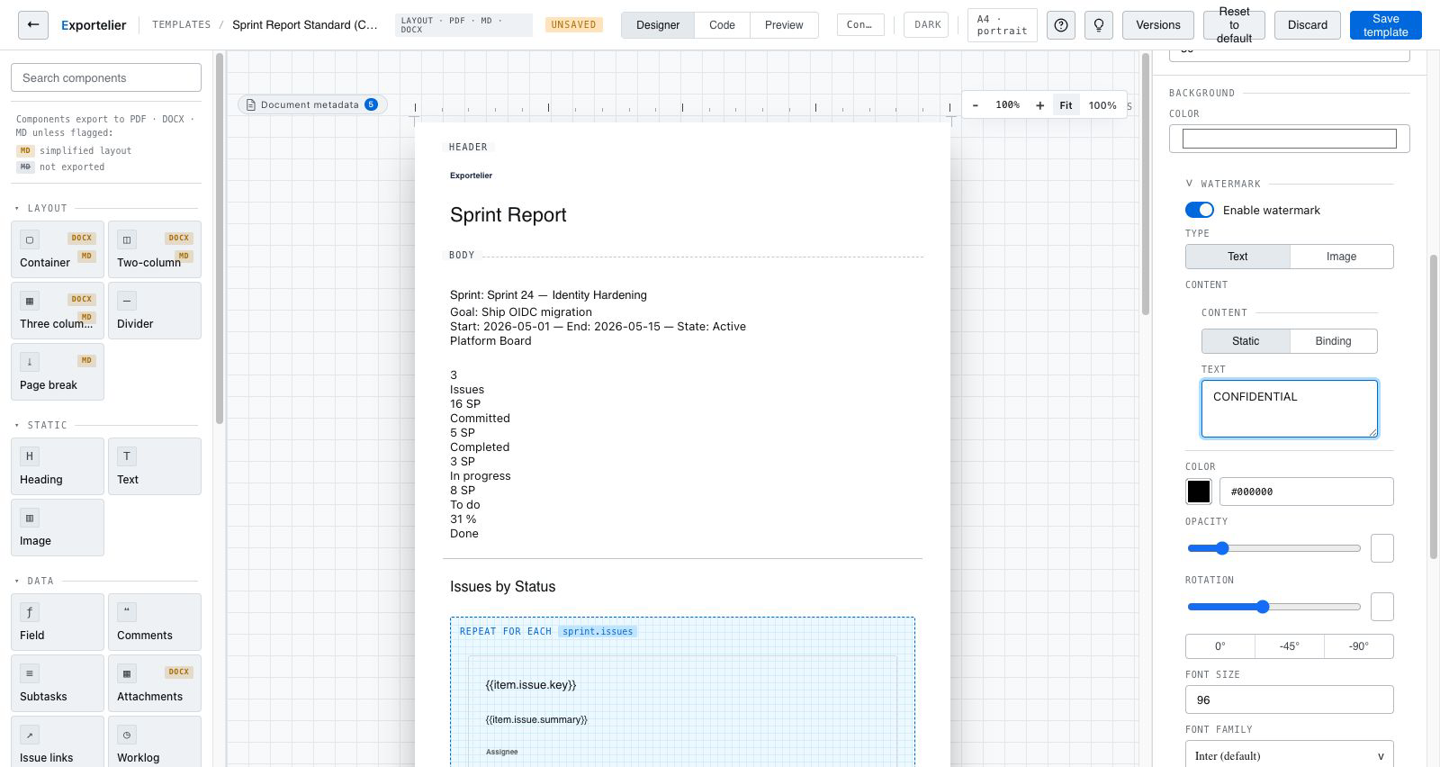
Task: Click the back arrow button
Action: pyautogui.click(x=33, y=25)
